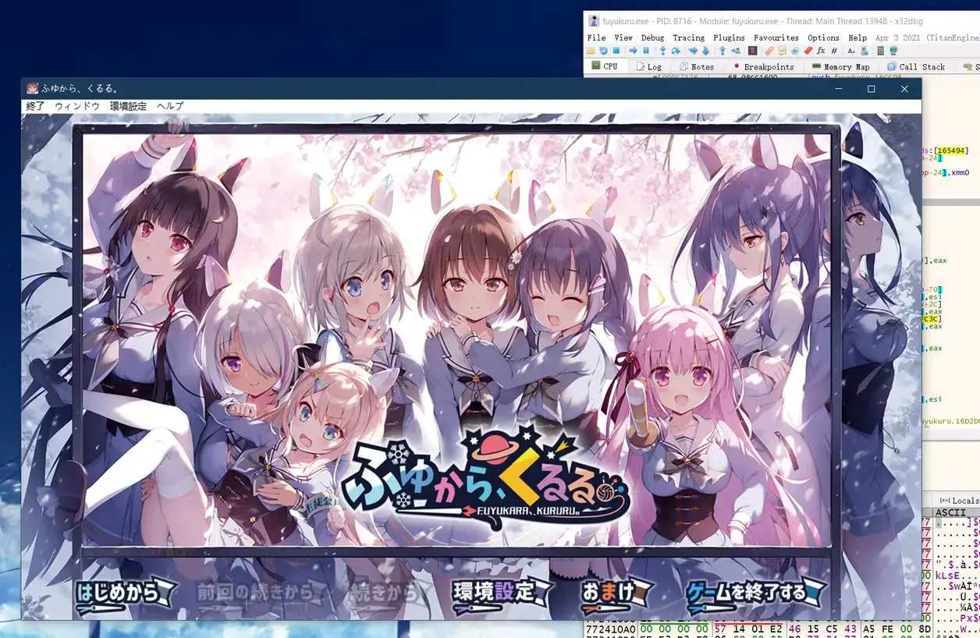This screenshot has height=638, width=980.
Task: Open the Scylla plugin icon
Action: point(753,51)
